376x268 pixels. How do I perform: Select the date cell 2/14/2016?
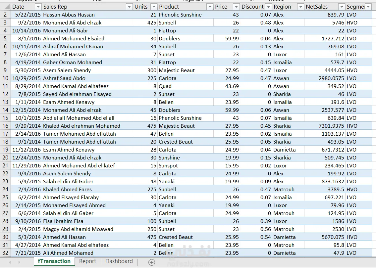[x=27, y=134]
